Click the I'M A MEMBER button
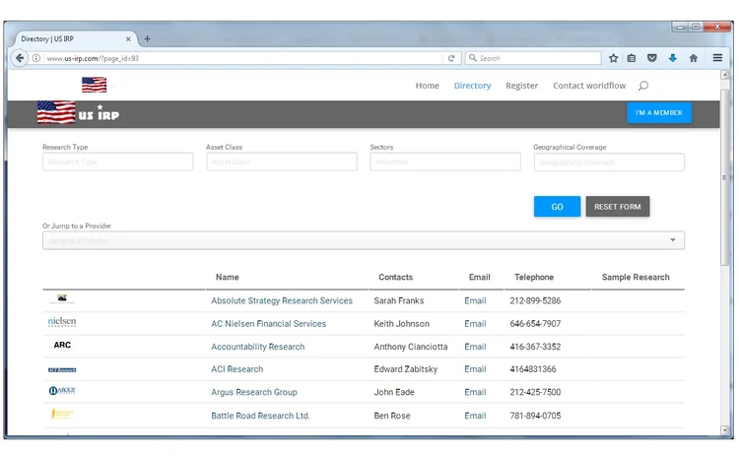Image resolution: width=739 pixels, height=456 pixels. pos(659,113)
